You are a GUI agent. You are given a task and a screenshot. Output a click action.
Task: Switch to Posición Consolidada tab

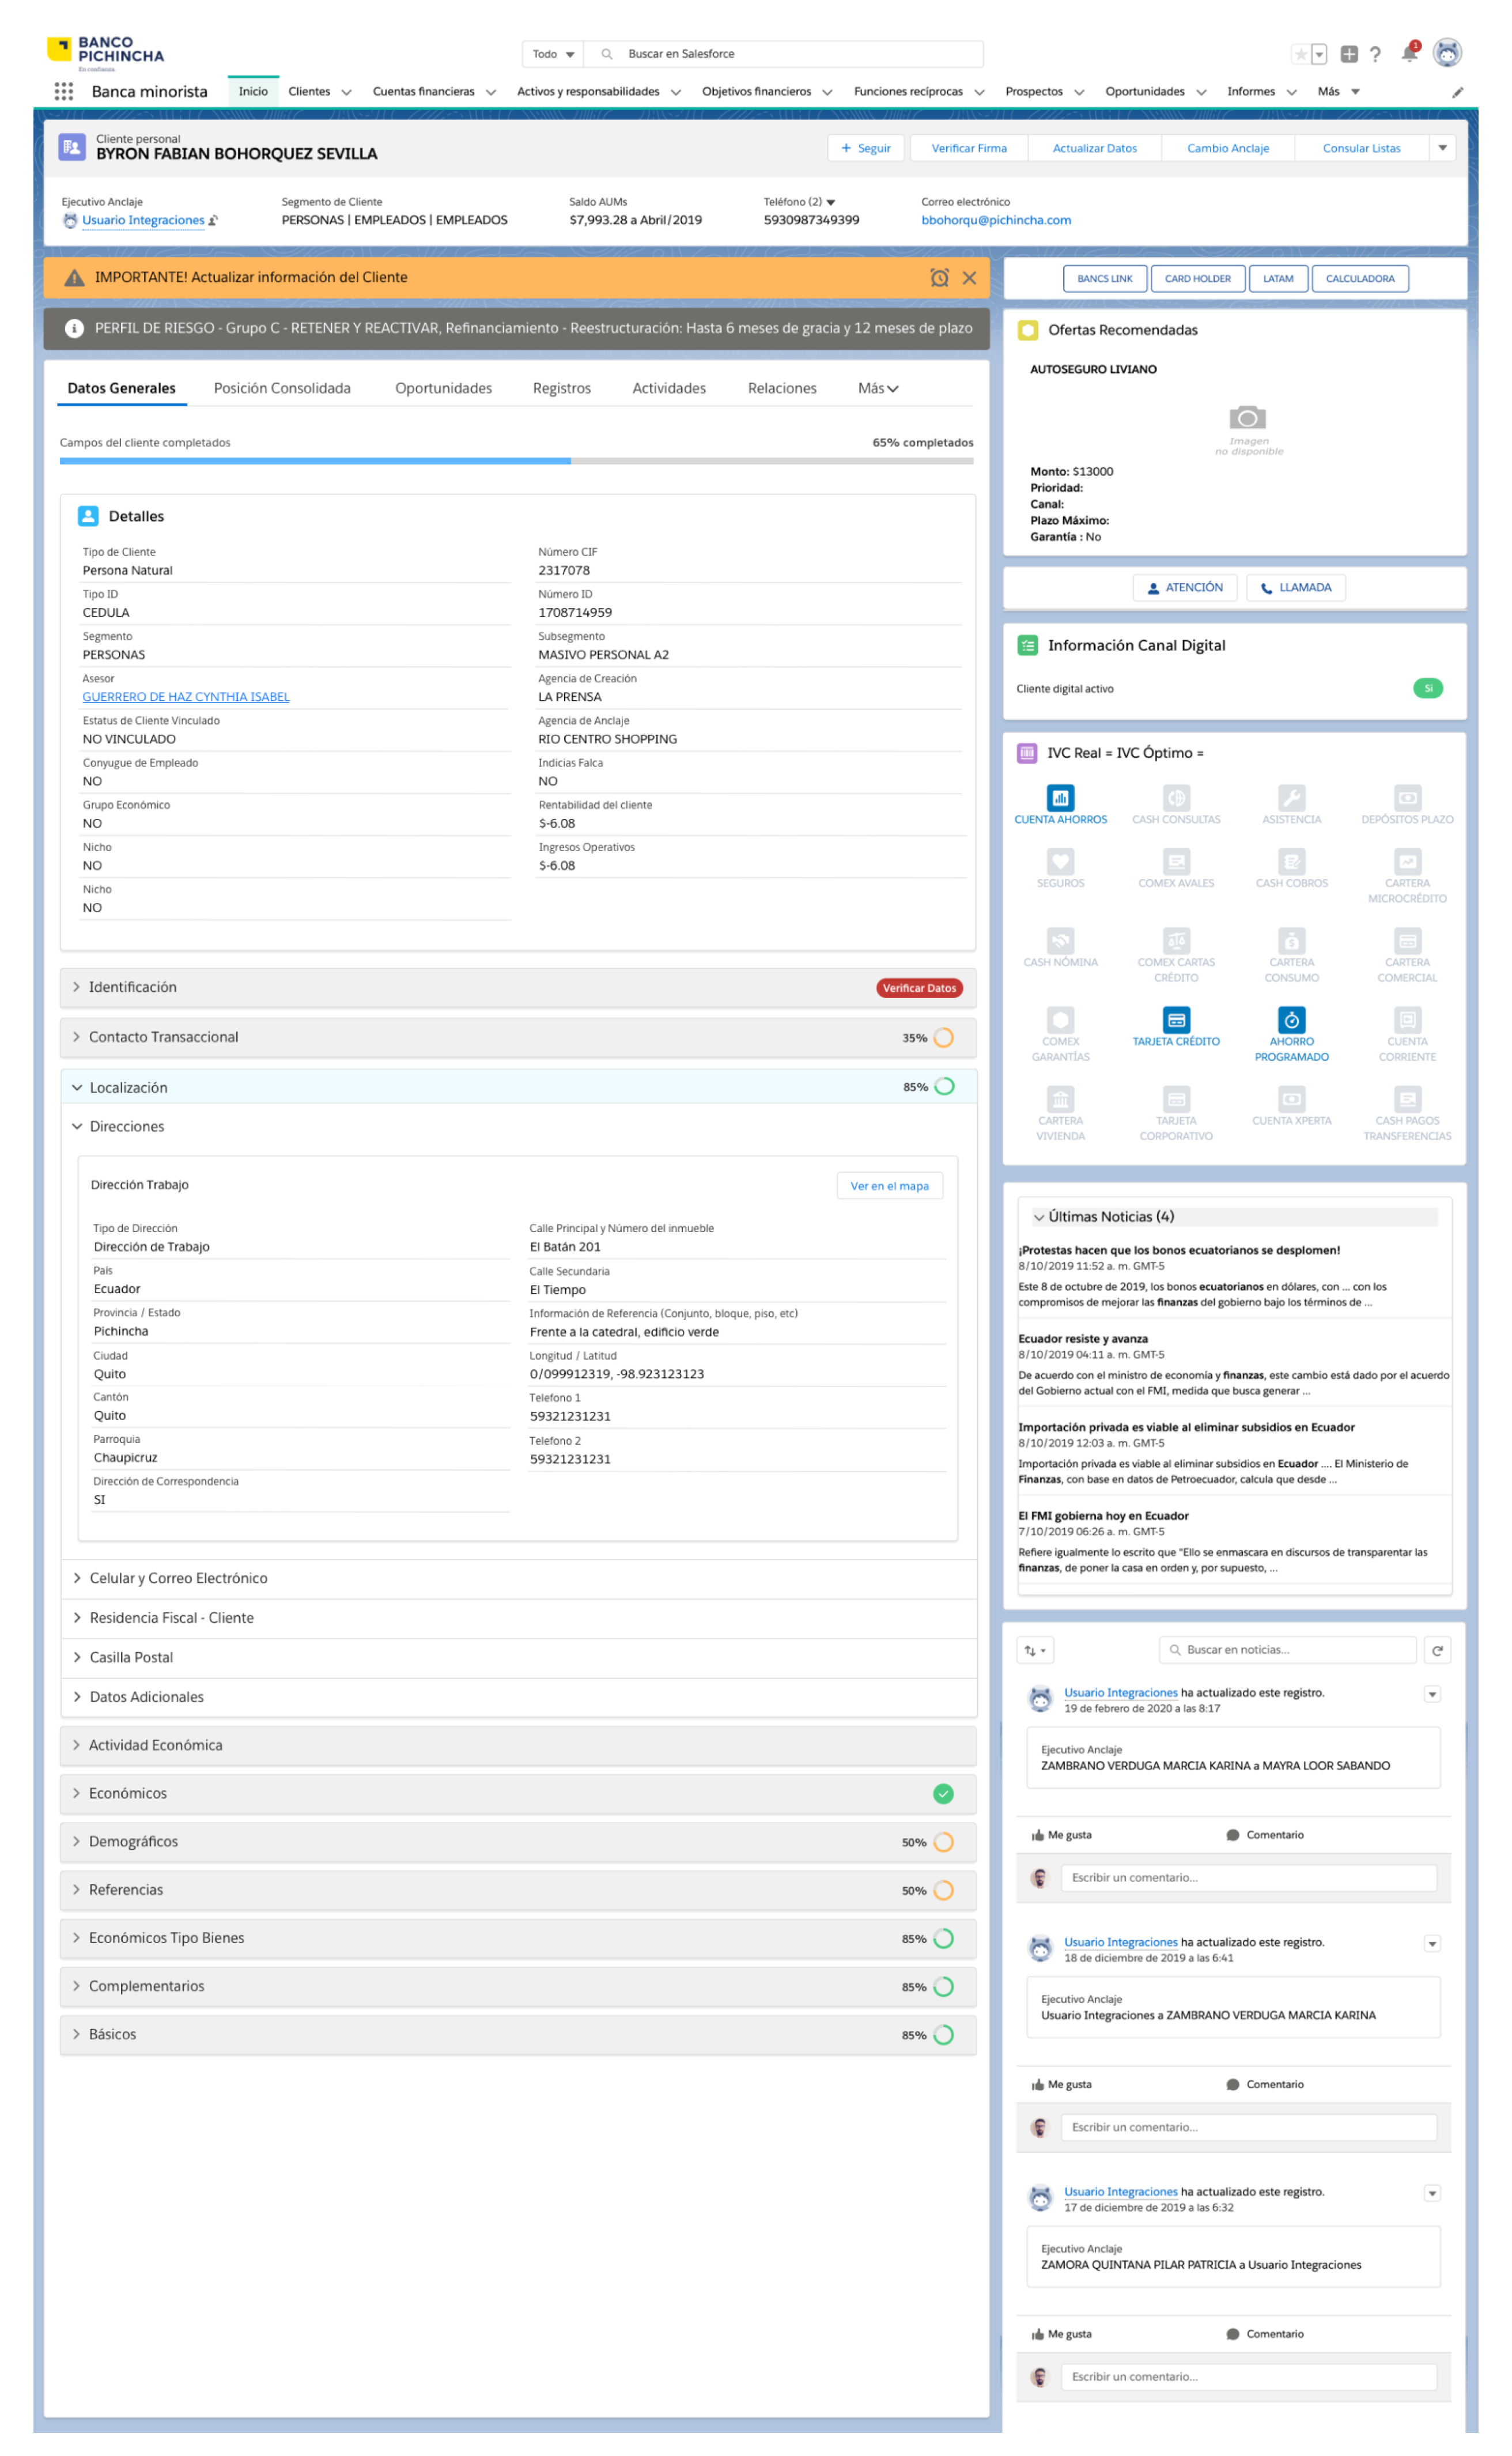pos(282,388)
